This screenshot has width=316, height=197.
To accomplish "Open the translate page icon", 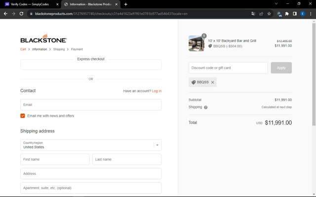I will coord(253,14).
